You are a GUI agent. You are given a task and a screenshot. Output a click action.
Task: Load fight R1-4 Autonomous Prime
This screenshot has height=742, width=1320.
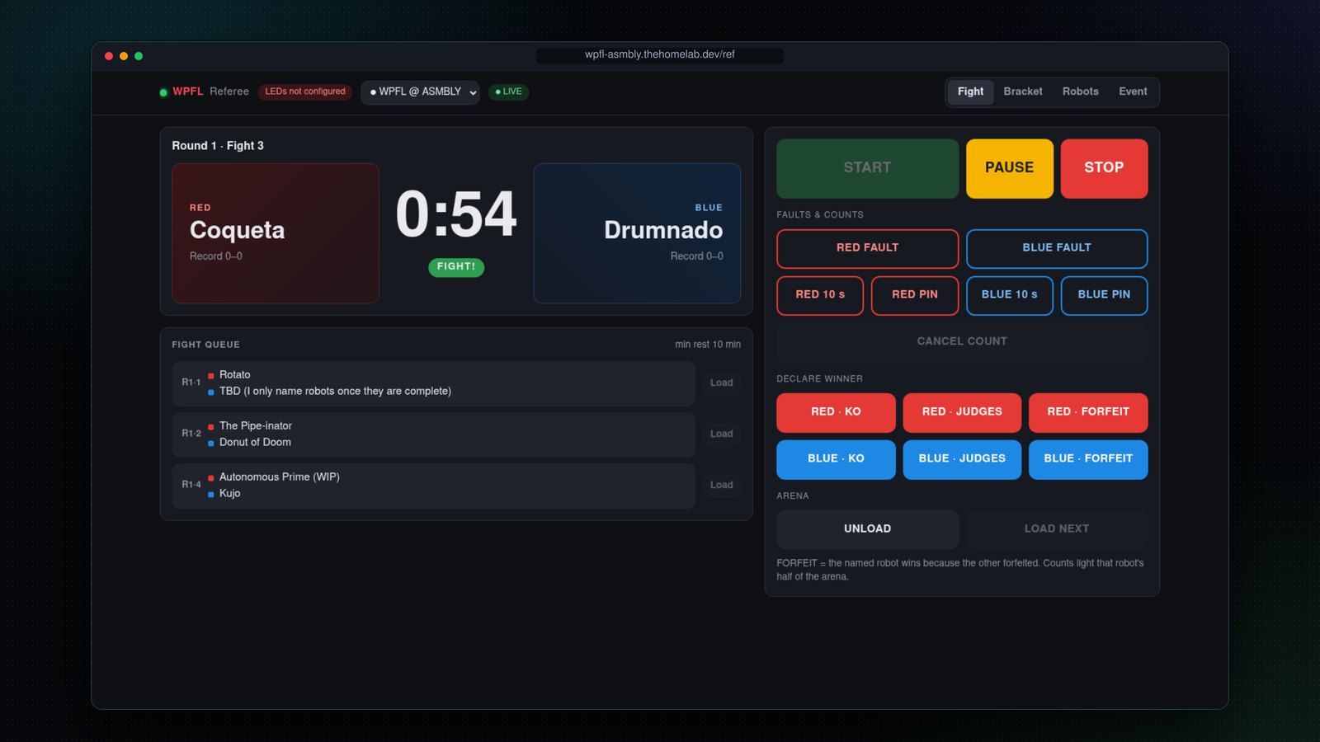click(x=721, y=486)
